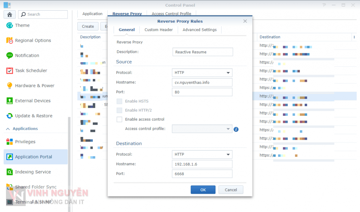Open Task Scheduler icon

coord(9,71)
